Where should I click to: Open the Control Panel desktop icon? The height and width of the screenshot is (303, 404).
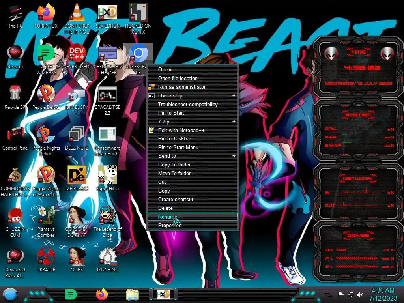tap(15, 138)
